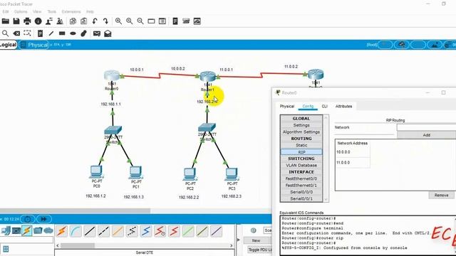Click the Save floppy disk icon
Image resolution: width=456 pixels, height=256 pixels.
(16, 21)
